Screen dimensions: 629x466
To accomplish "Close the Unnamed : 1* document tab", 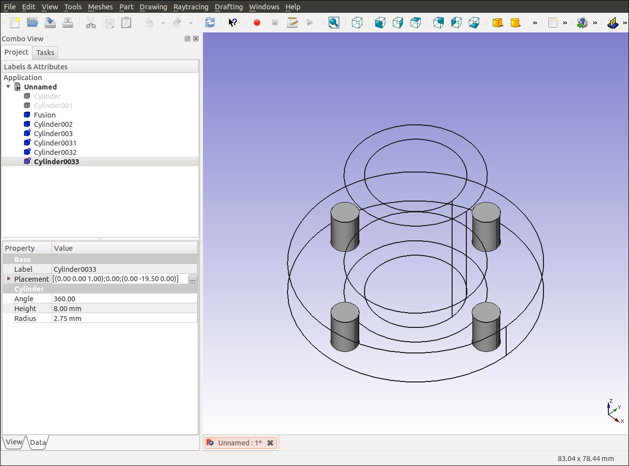I will (270, 443).
